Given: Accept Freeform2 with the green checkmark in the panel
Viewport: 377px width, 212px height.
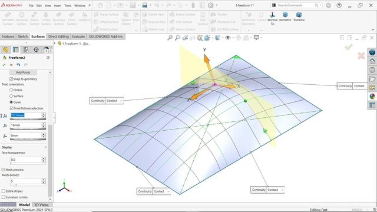Looking at the screenshot, I should pos(4,65).
